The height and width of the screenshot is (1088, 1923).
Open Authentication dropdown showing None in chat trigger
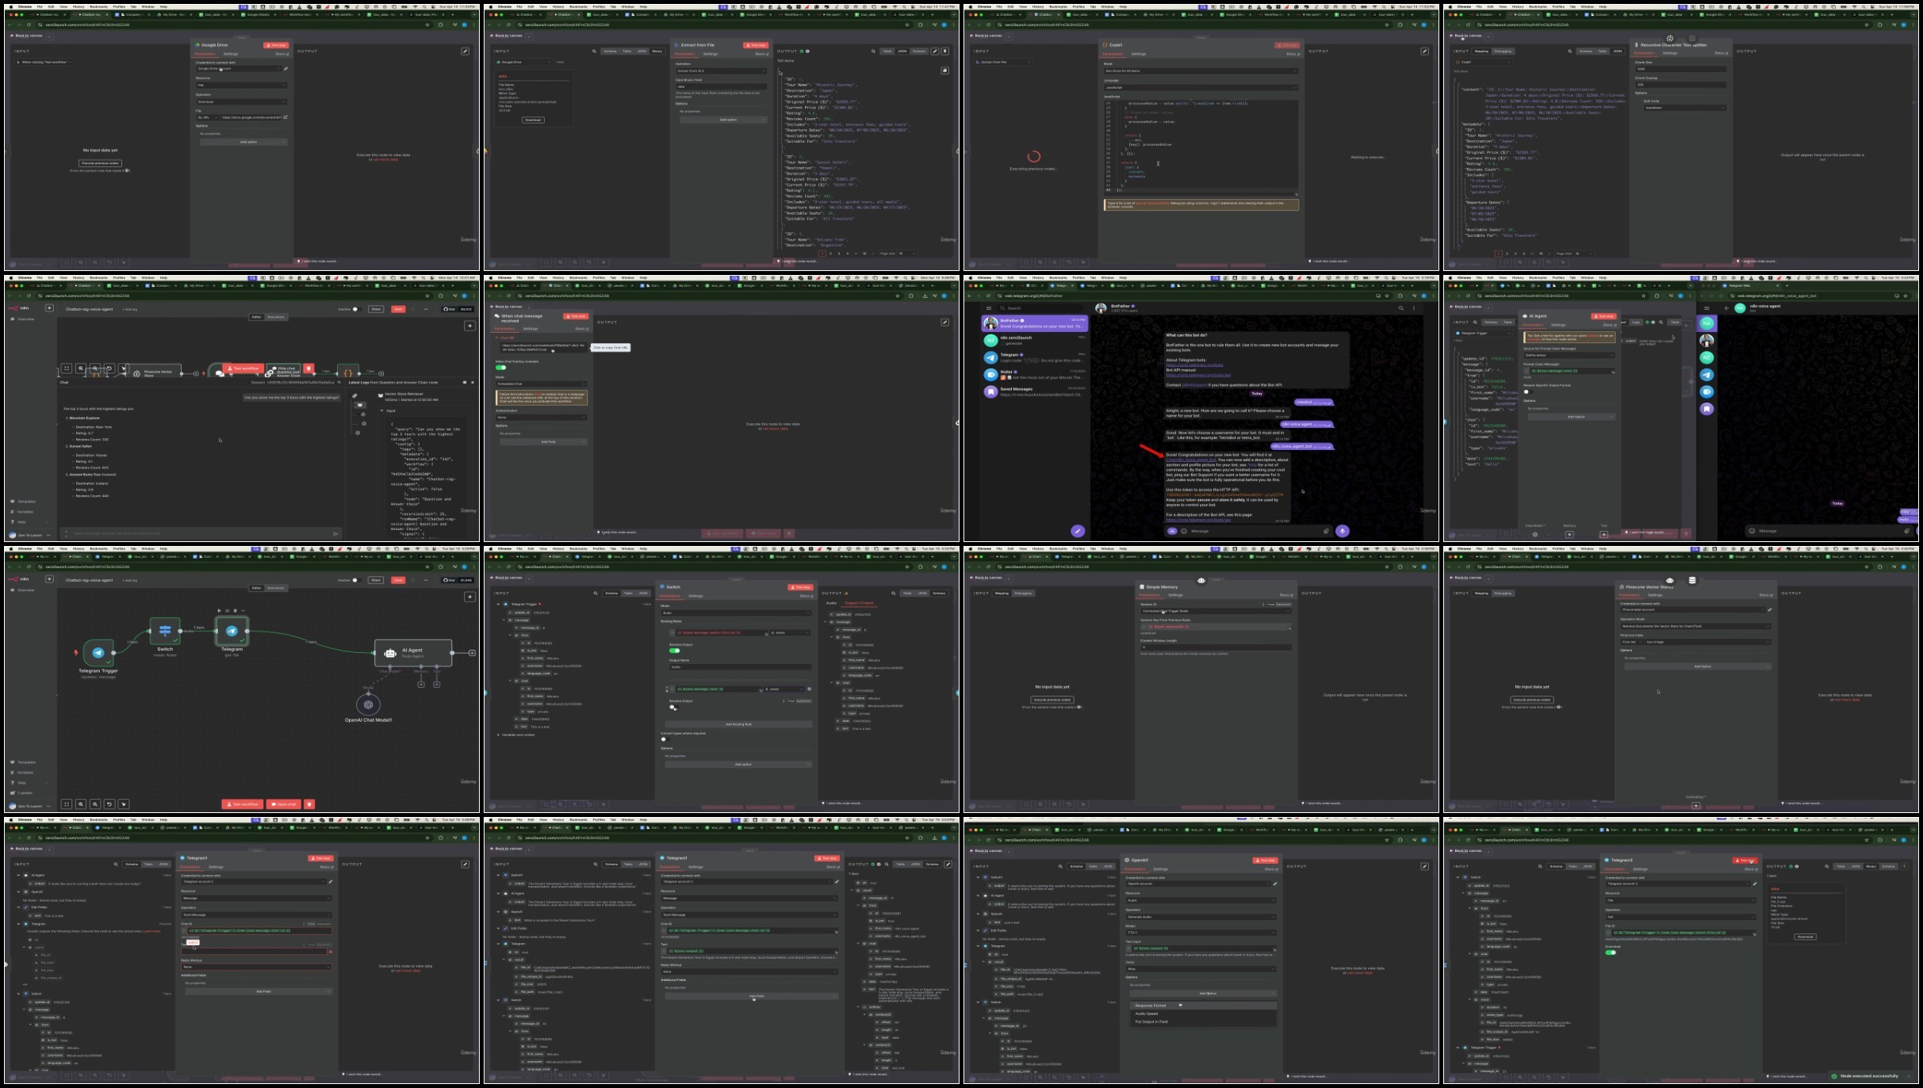[542, 418]
